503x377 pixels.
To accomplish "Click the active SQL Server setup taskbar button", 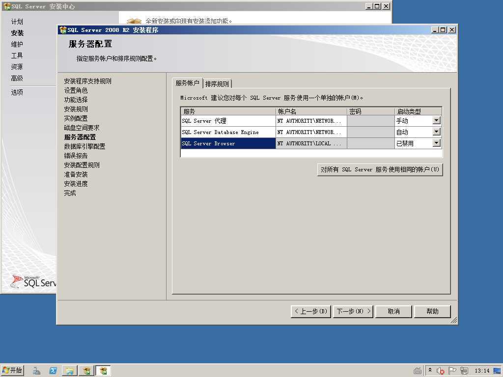I will 103,371.
